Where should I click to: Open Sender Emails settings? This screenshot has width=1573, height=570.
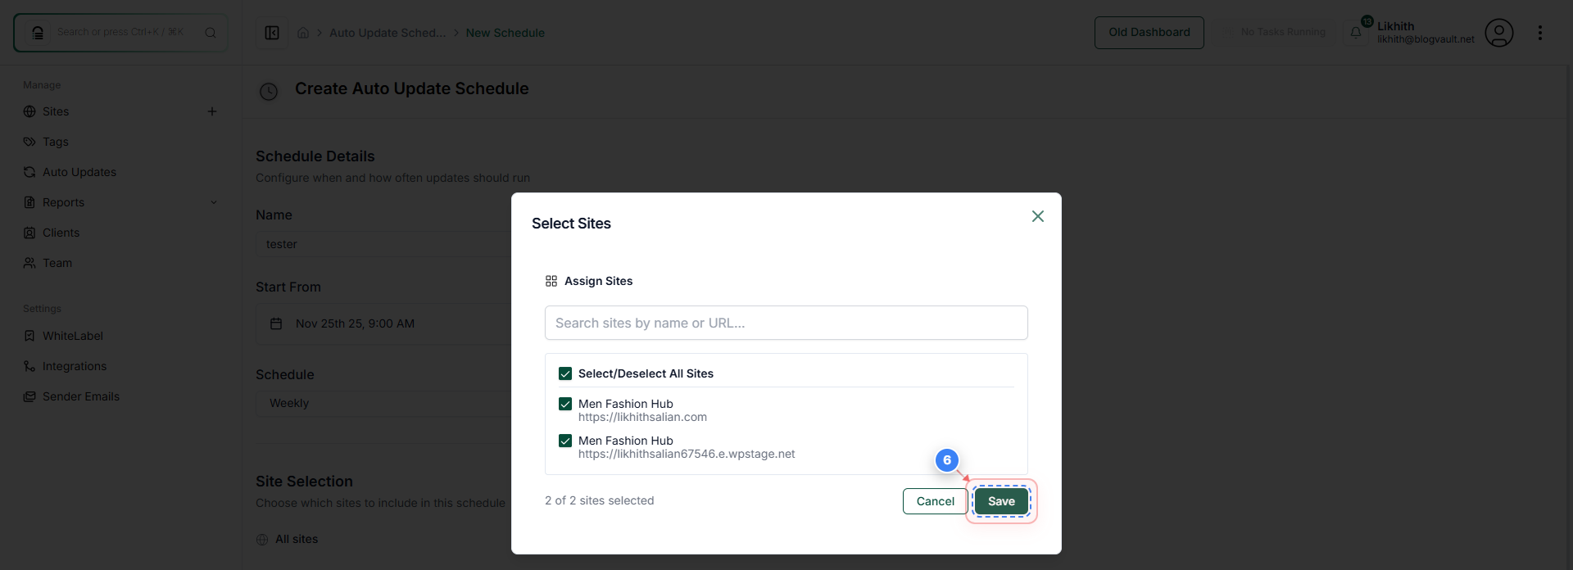pyautogui.click(x=81, y=396)
